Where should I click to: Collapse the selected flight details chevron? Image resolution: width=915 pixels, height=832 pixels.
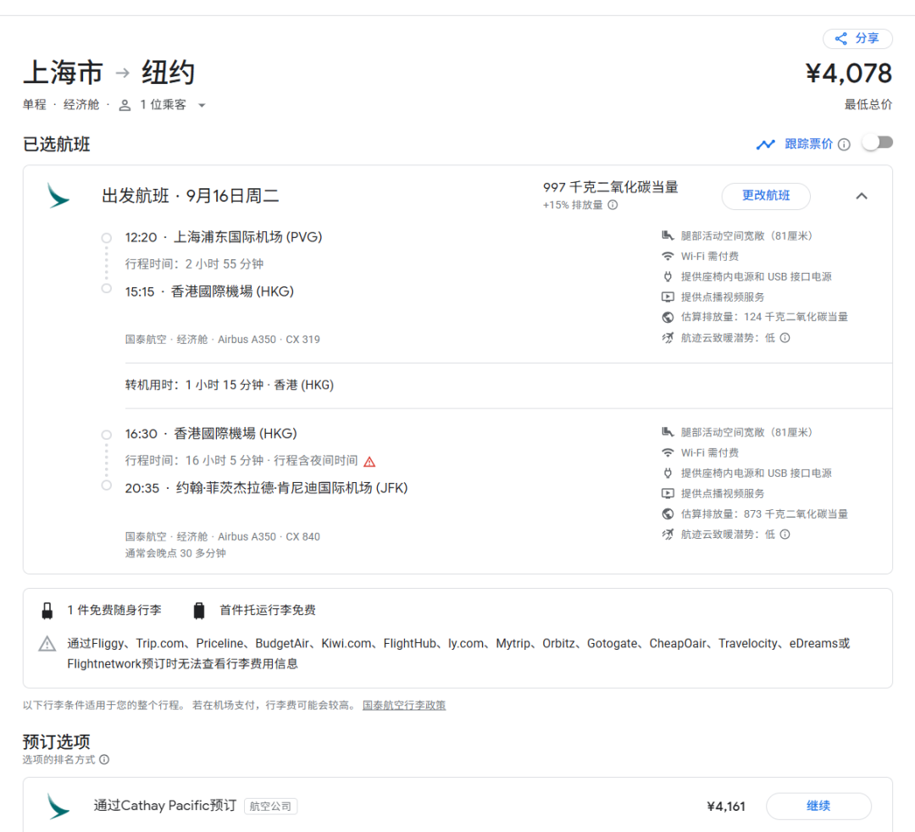862,196
